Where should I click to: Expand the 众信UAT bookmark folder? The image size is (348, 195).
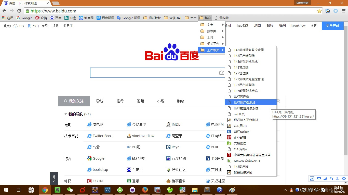point(173,18)
